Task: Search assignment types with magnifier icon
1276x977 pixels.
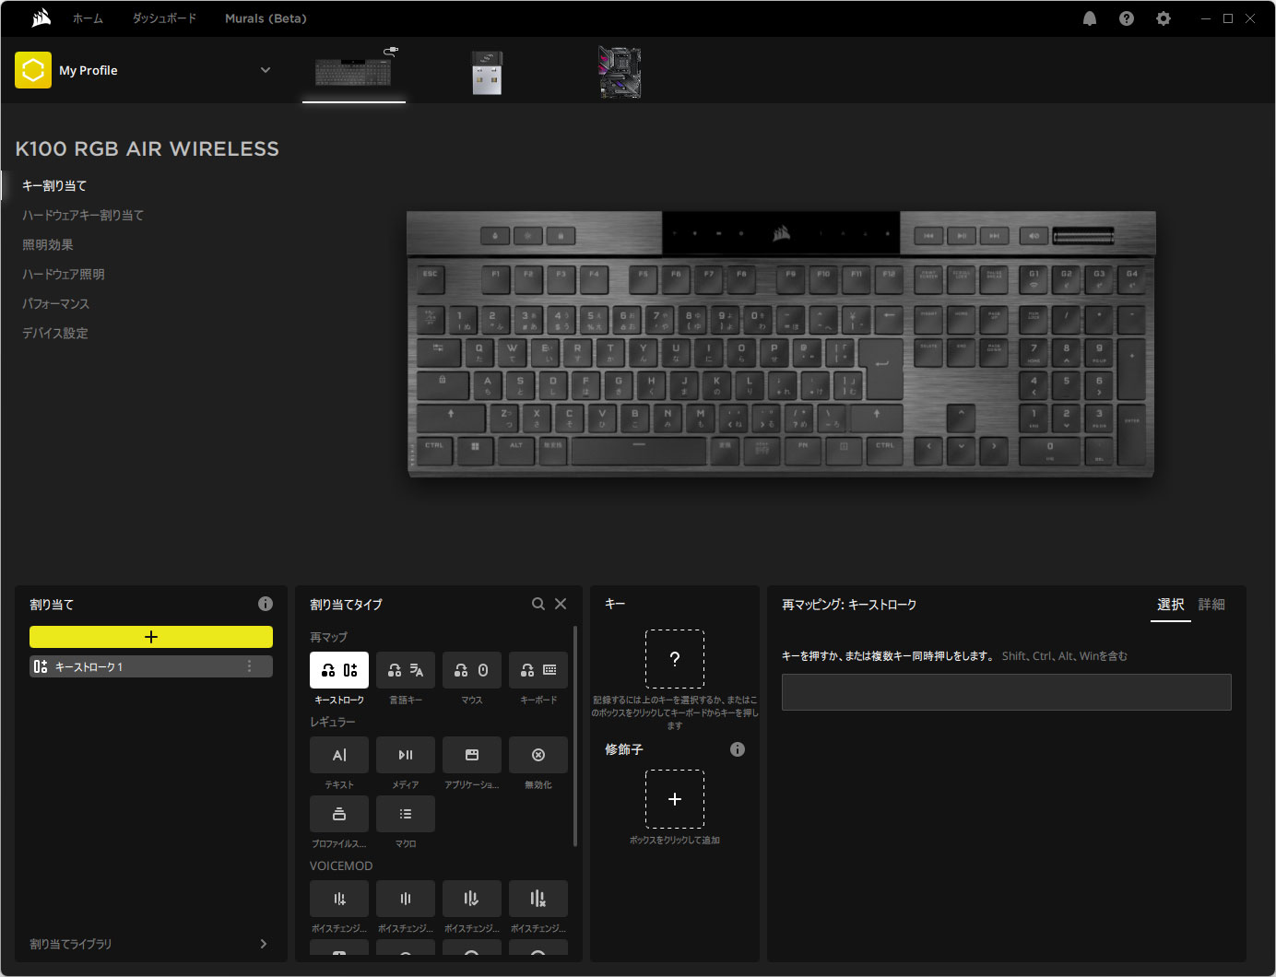Action: (538, 604)
